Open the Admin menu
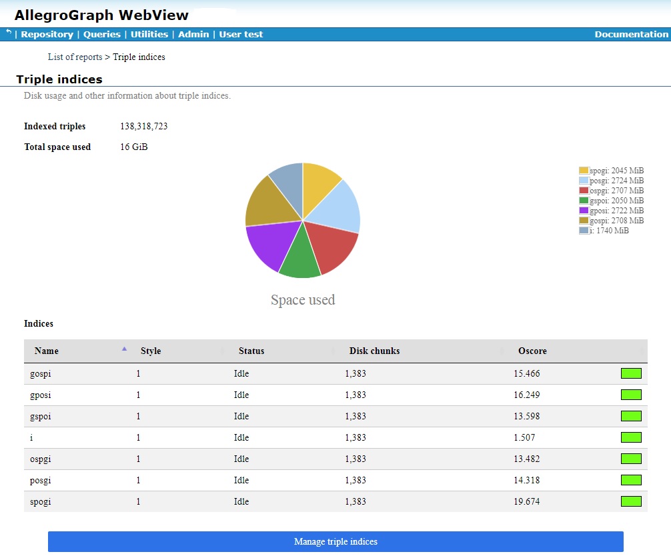671x560 pixels. [x=193, y=34]
